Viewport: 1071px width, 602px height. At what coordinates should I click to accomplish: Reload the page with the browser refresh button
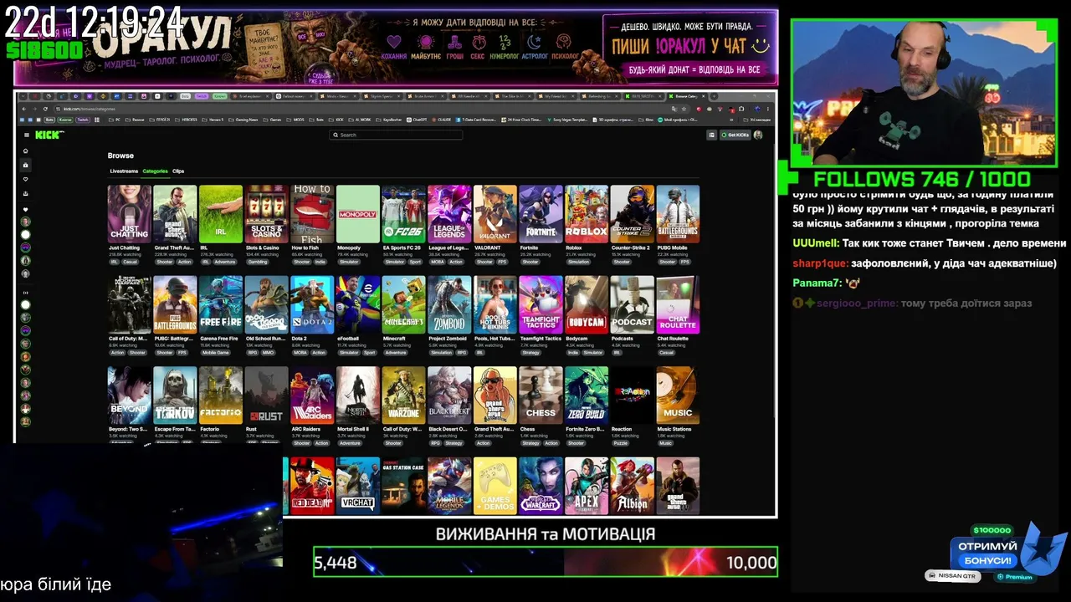[x=46, y=109]
